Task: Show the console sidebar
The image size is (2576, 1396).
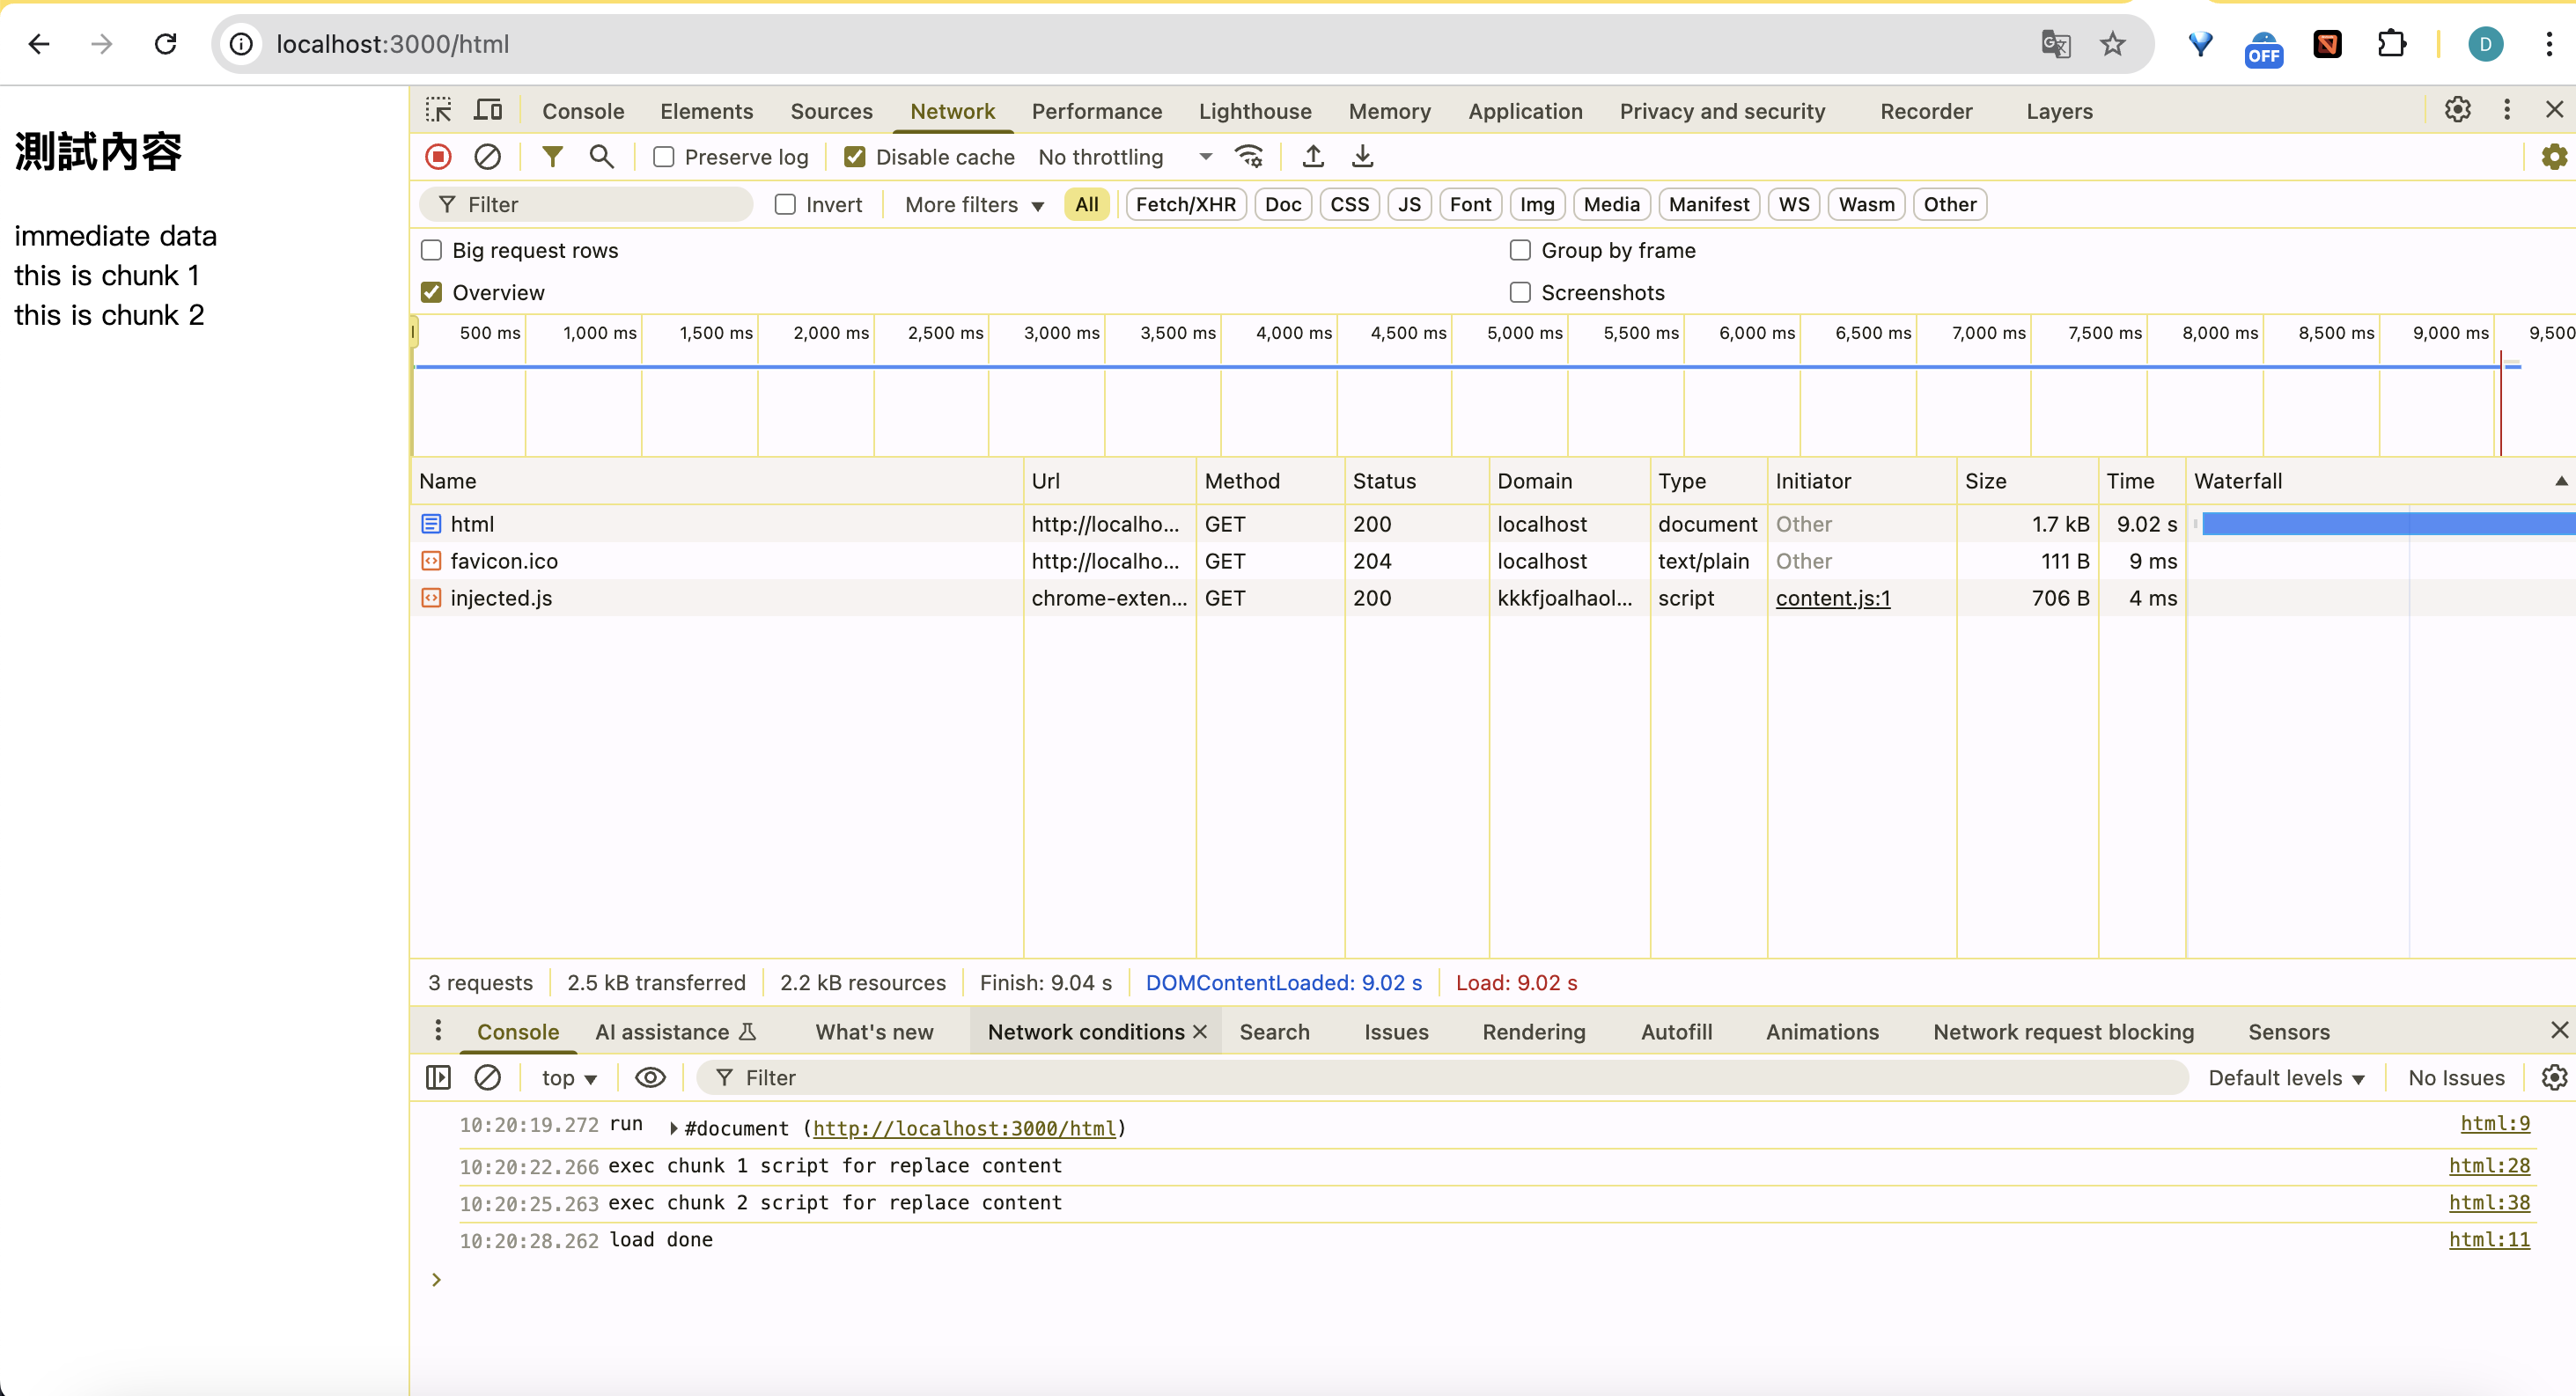Action: pyautogui.click(x=438, y=1077)
